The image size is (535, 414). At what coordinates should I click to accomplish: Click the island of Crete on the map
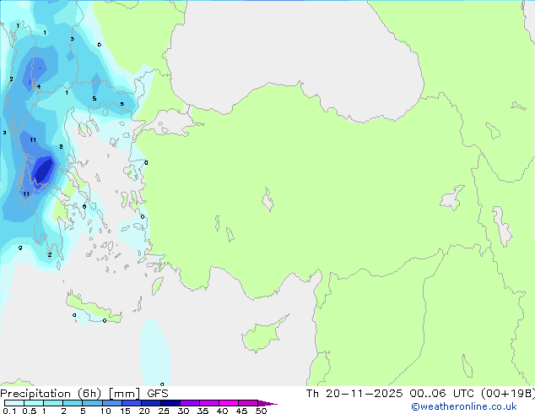click(x=94, y=309)
